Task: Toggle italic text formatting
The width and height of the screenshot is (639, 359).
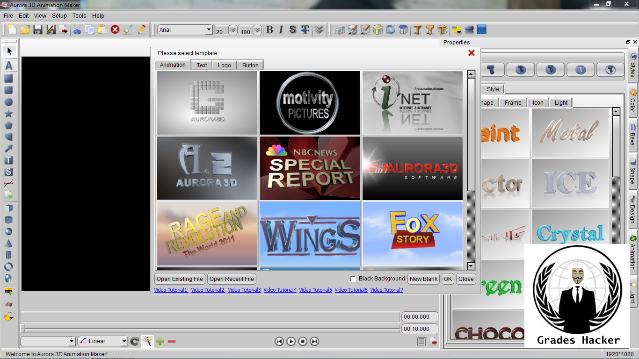Action: (x=281, y=30)
